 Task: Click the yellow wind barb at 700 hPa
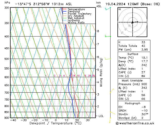click(x=112, y=91)
